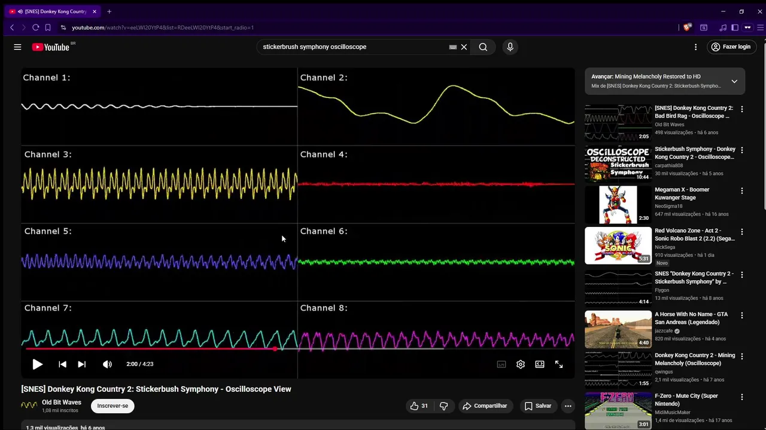This screenshot has width=766, height=430.
Task: Bookmark this page icon
Action: pyautogui.click(x=48, y=27)
